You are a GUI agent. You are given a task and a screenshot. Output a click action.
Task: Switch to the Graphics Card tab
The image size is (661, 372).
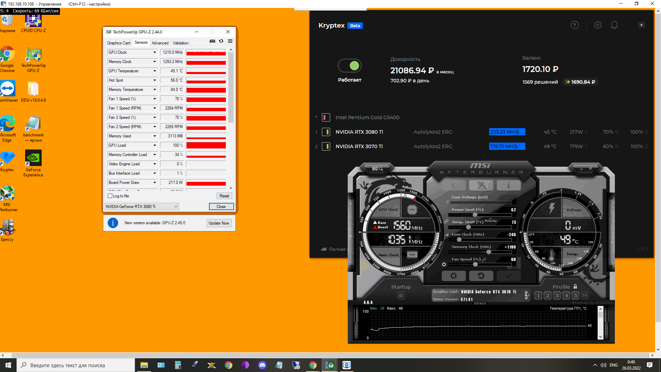coord(118,43)
